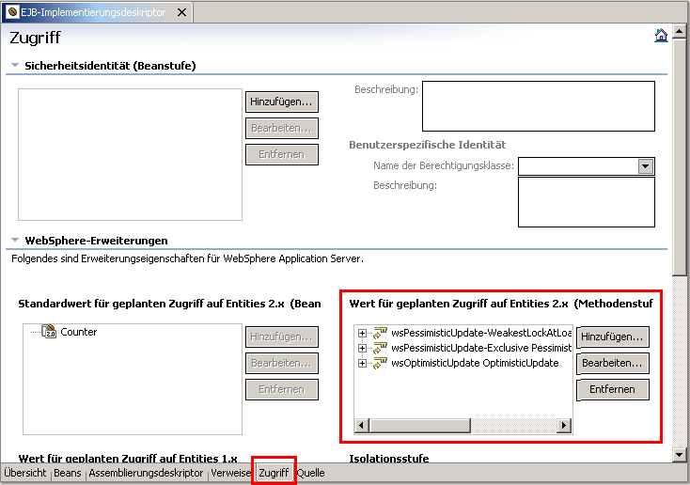
Task: Collapse the Sicherheitsidentität (Beanstufe) section
Action: [15, 65]
